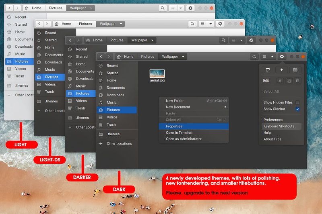Open Trash in Dark window sidebar
The height and width of the screenshot is (214, 322).
117,125
